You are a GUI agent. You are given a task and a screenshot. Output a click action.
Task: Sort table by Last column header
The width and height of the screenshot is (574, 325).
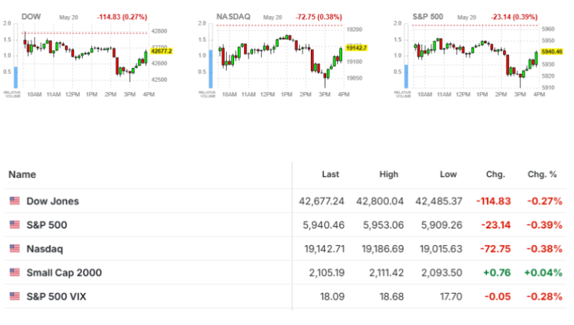[330, 174]
